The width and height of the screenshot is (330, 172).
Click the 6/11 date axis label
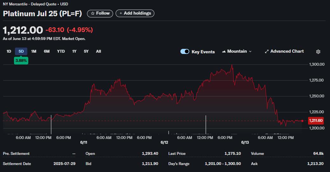coord(84,142)
